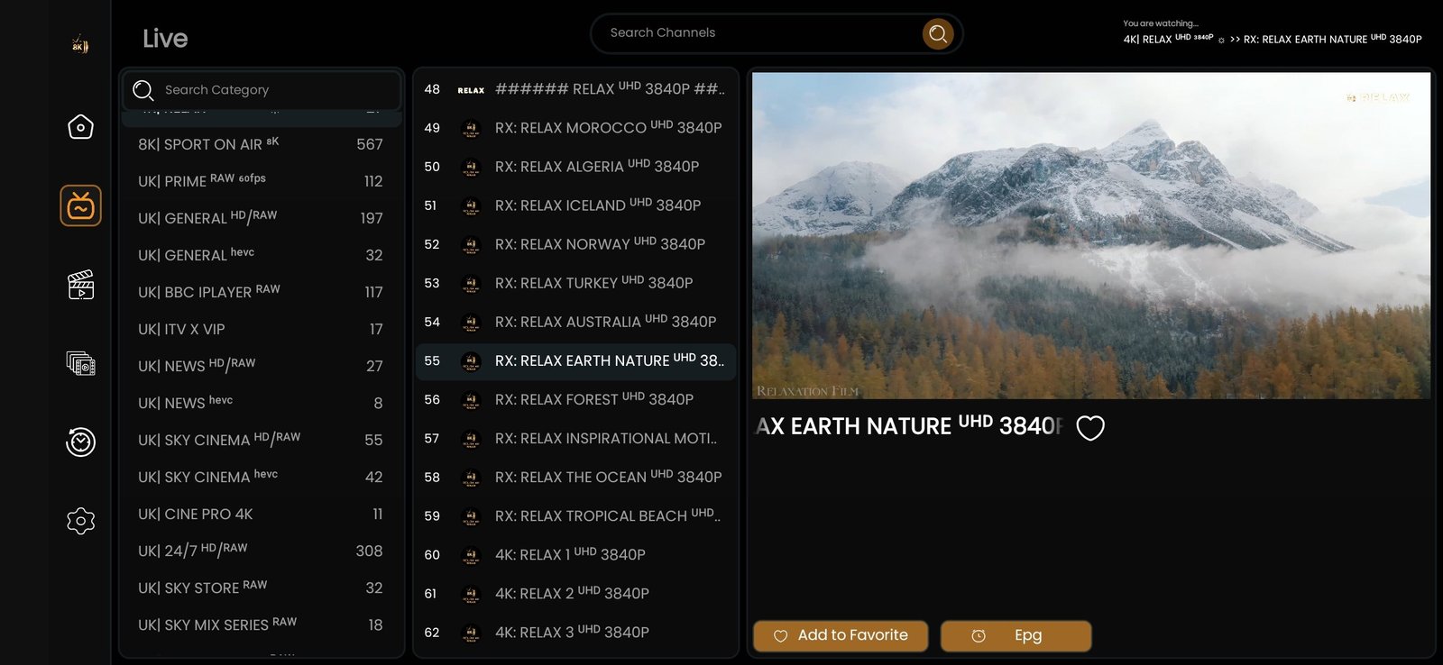Click the 8K app logo
Screen dimensions: 1443x665
tap(79, 45)
